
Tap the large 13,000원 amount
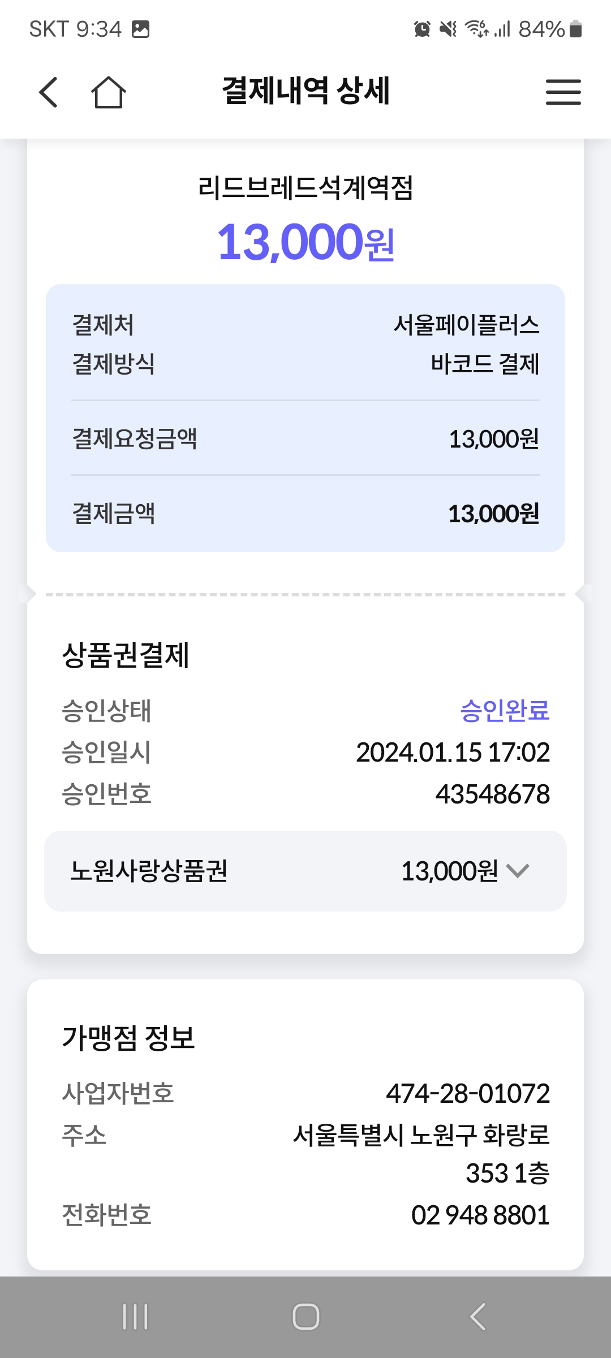tap(305, 243)
